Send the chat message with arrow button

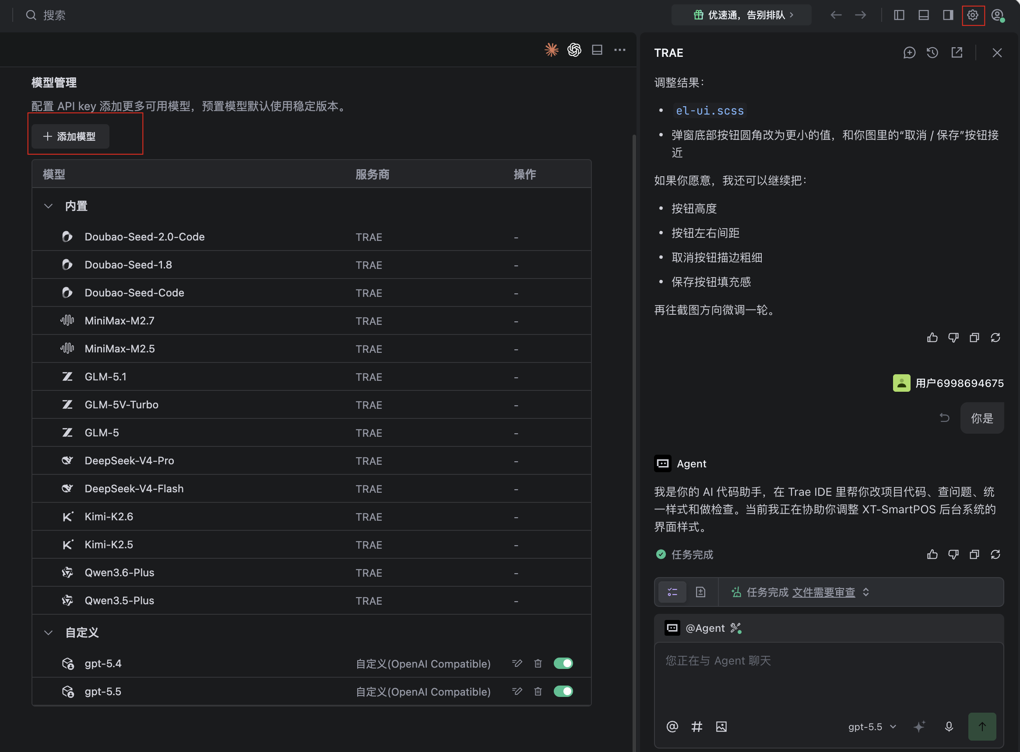tap(982, 727)
